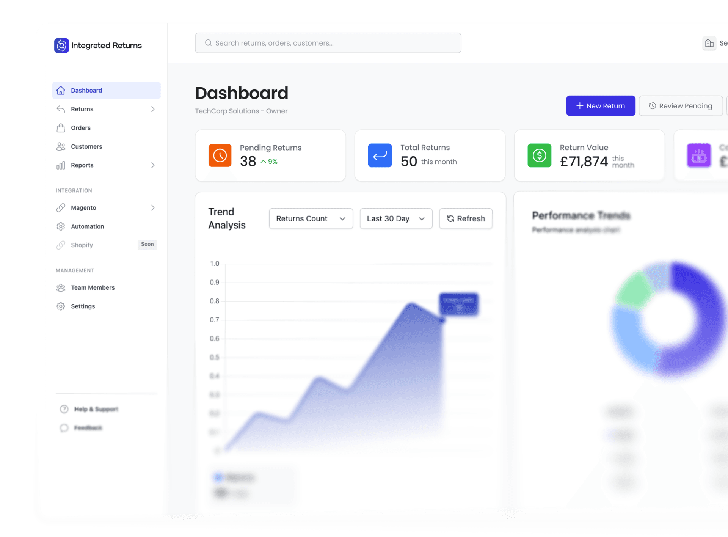Click the TechCorp Solutions - Owner subtitle
This screenshot has width=728, height=537.
(241, 111)
